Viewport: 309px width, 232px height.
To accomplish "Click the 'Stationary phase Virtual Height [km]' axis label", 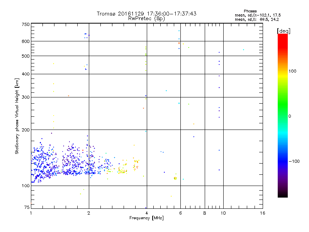I will tap(17, 116).
